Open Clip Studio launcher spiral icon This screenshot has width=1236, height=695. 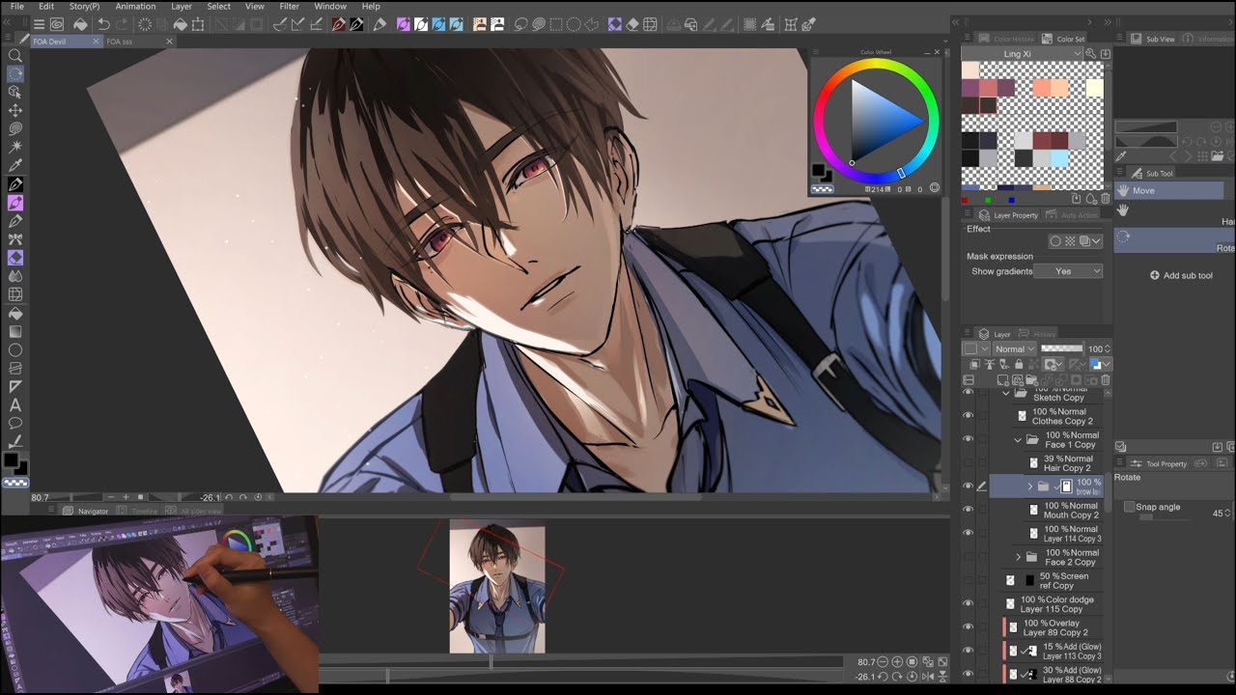click(57, 24)
